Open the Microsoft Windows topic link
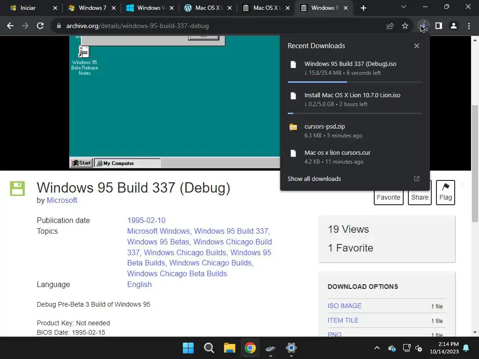This screenshot has height=359, width=479. [x=159, y=231]
